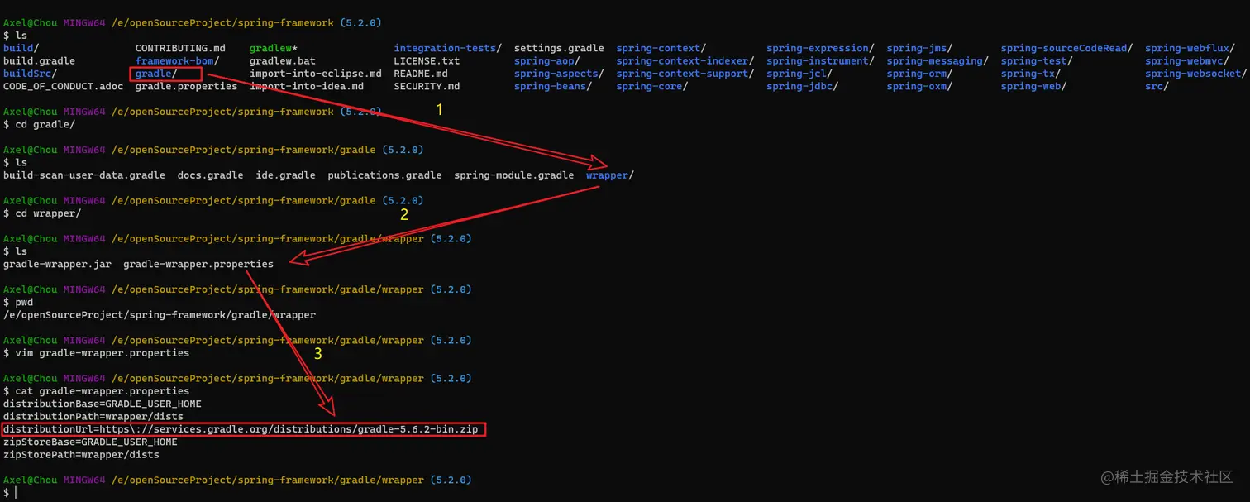Click the ide.gradle file name
This screenshot has width=1250, height=502.
(285, 175)
